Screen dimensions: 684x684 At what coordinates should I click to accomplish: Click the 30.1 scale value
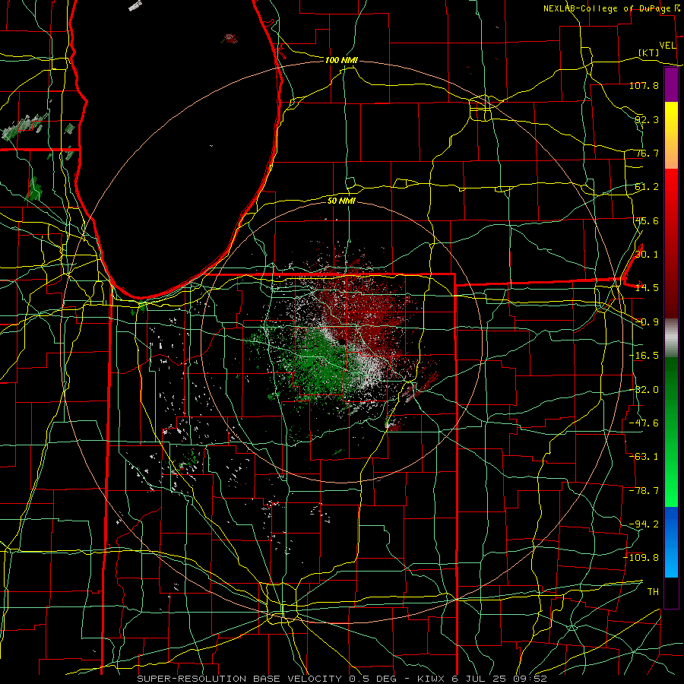647,255
